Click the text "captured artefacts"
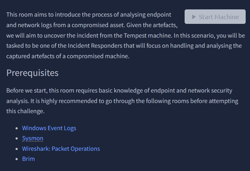 click(30, 56)
